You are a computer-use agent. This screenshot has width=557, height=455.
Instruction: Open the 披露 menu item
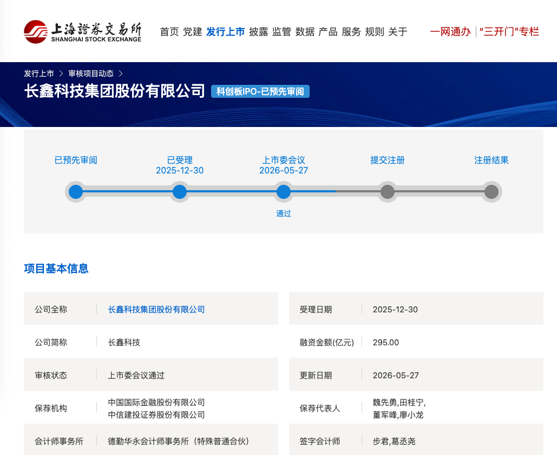coord(259,32)
